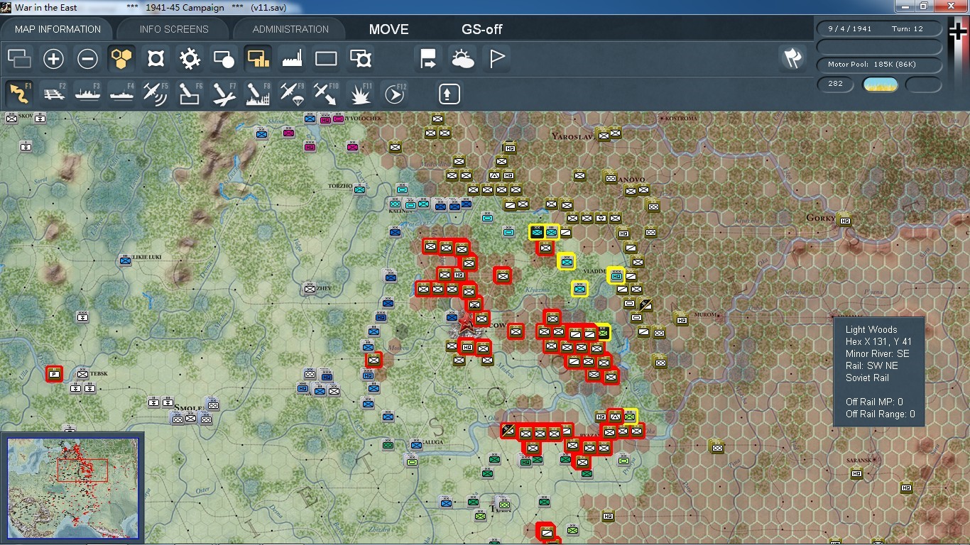This screenshot has height=545, width=970.
Task: Select F11 explosion icon mode
Action: (360, 93)
